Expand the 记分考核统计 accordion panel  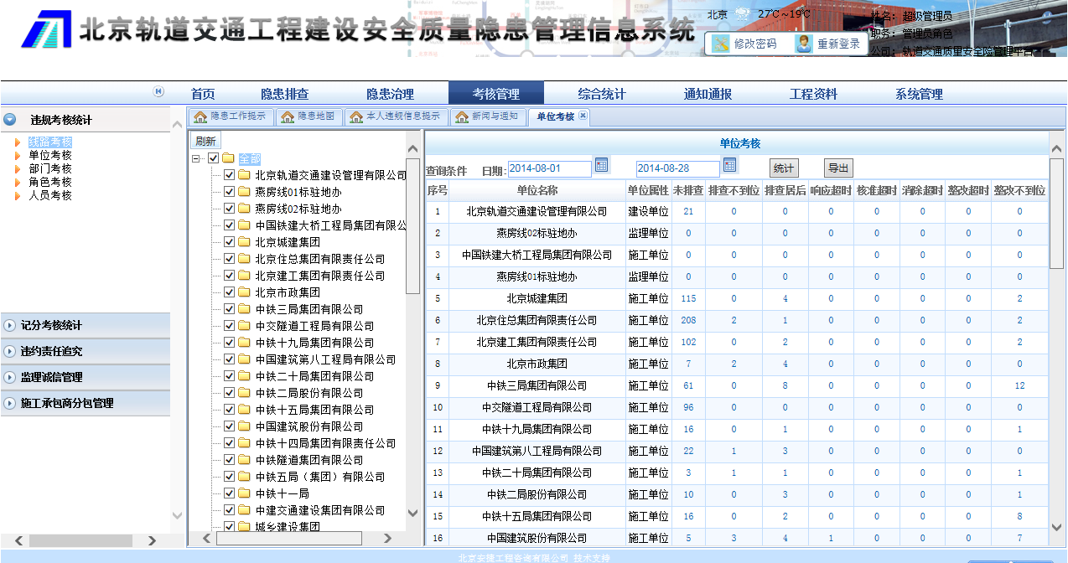pyautogui.click(x=10, y=325)
